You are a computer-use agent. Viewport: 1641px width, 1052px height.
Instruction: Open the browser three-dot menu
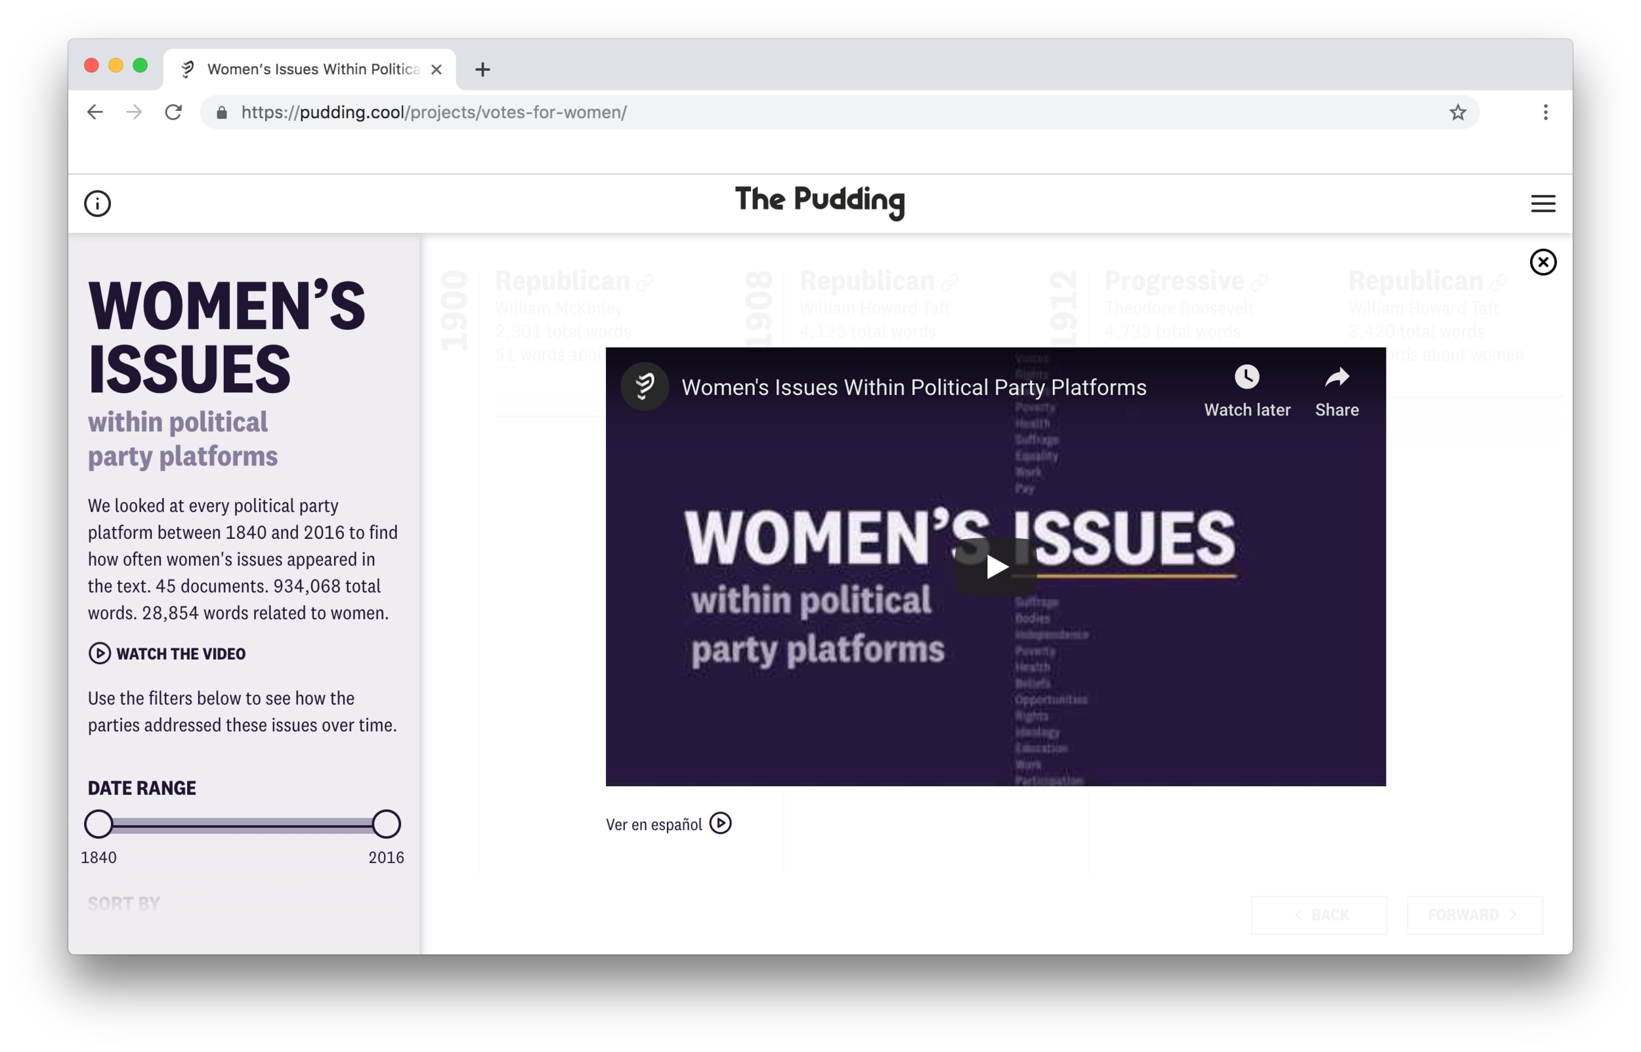1545,112
